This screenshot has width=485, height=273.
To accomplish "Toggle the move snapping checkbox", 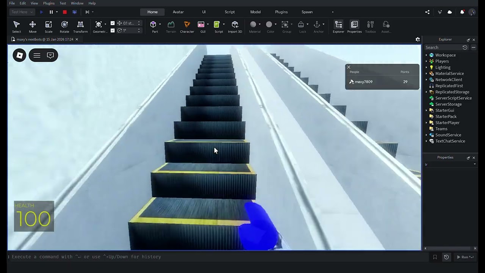I will coord(113,23).
